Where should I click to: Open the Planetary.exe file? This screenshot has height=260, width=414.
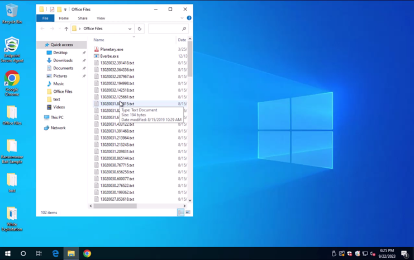(x=111, y=49)
